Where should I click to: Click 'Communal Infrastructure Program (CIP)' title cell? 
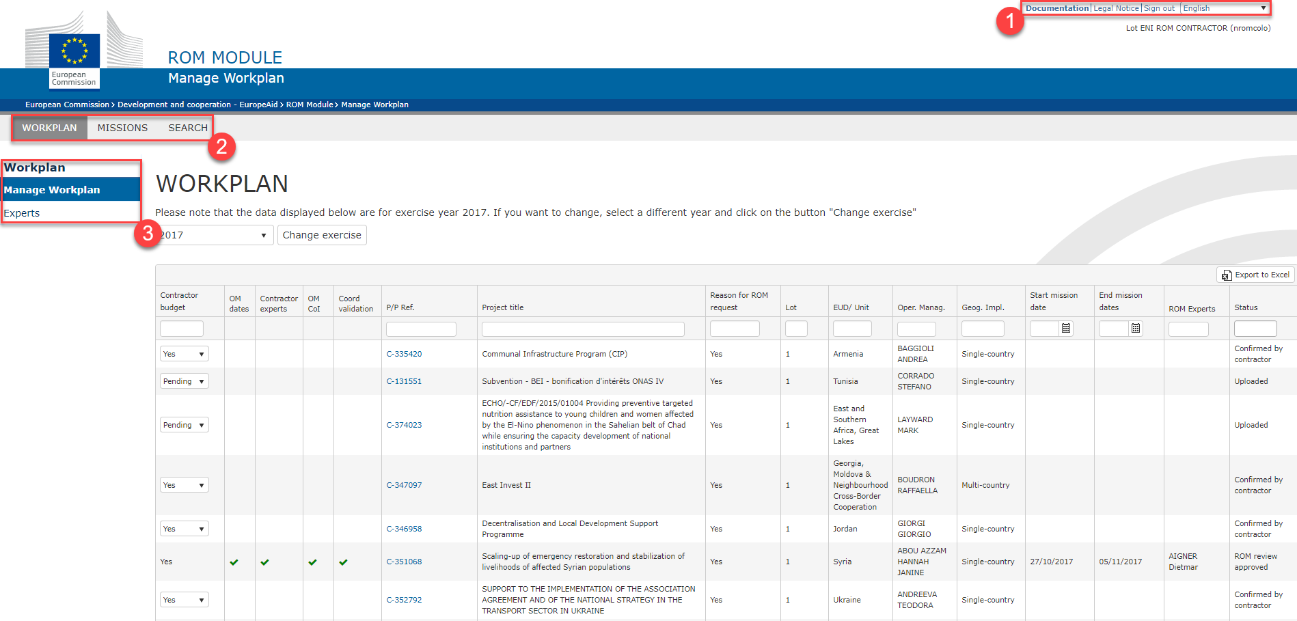[554, 354]
